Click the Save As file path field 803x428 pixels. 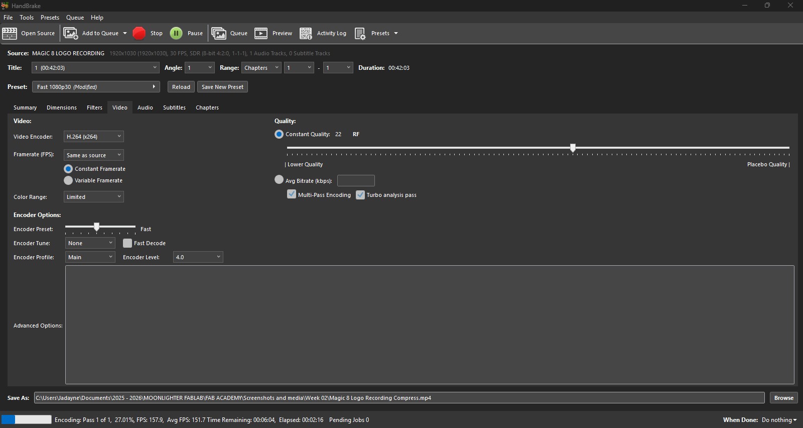pos(399,398)
